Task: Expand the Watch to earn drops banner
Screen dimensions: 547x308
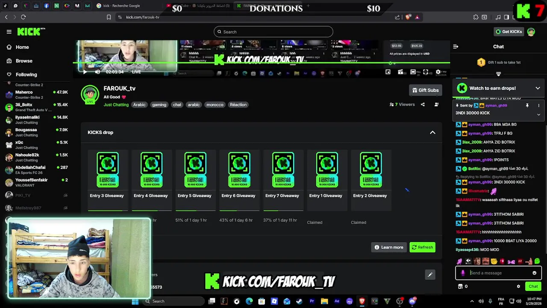Action: 538,88
